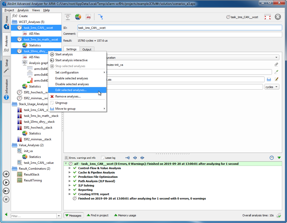Select the init_va value analysis

tap(28, 151)
